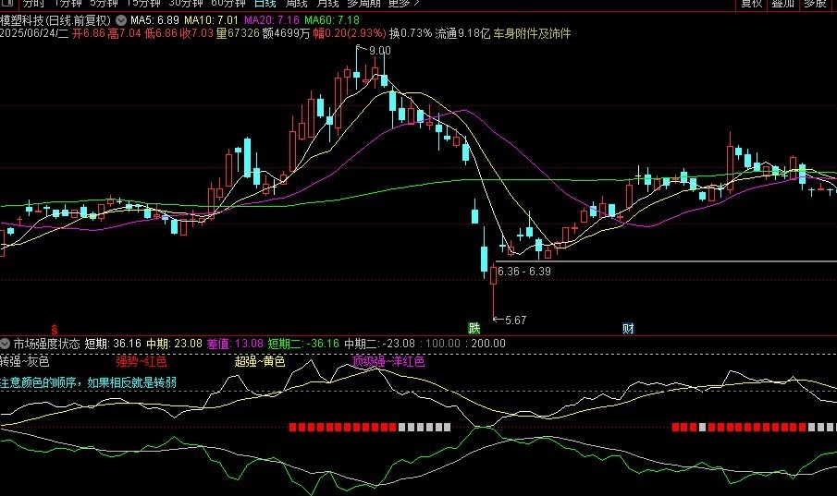This screenshot has height=496, width=837.
Task: Click the 收7.03 close price value
Action: pyautogui.click(x=197, y=33)
